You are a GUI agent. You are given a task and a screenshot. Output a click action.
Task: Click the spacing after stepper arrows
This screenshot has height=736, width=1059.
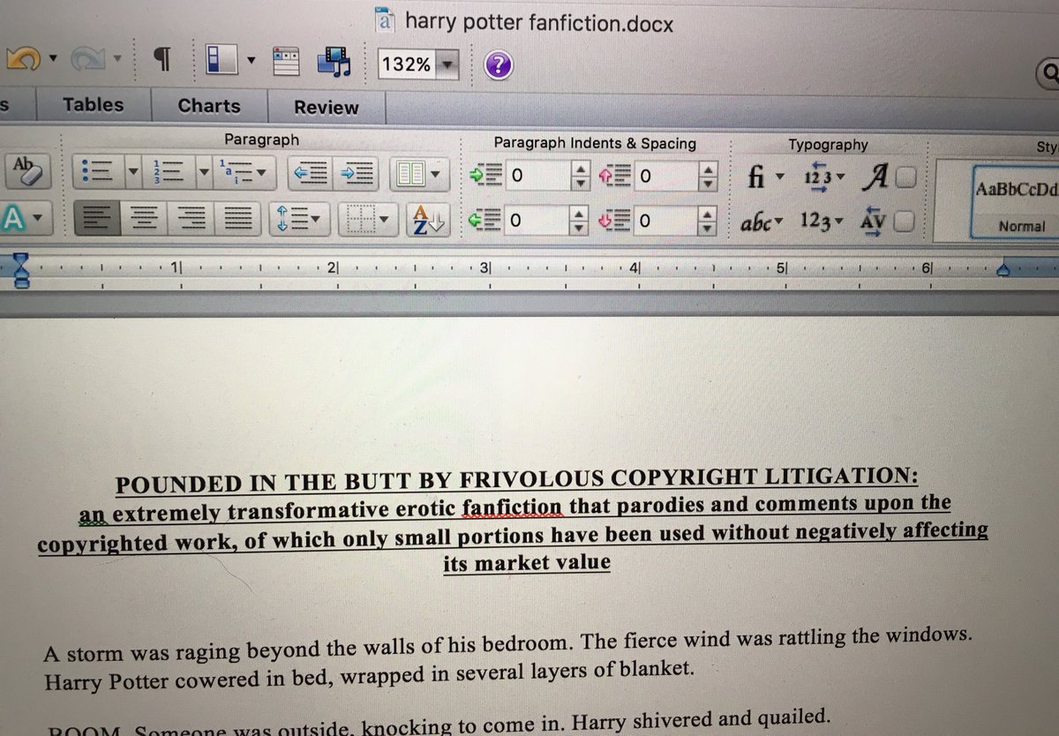(x=708, y=222)
